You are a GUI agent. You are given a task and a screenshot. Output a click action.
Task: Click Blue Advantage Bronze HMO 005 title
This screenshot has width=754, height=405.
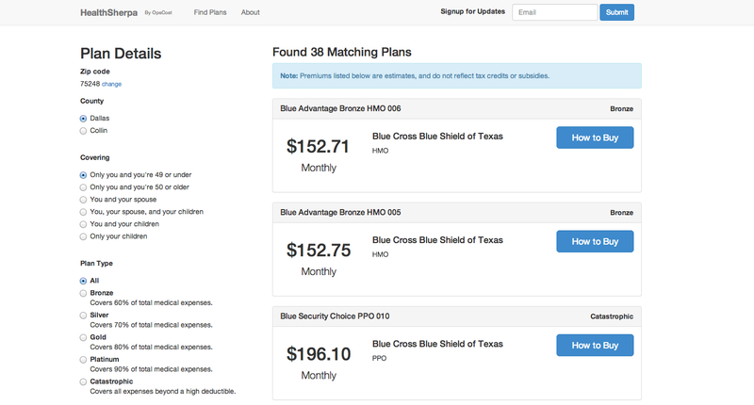coord(340,212)
